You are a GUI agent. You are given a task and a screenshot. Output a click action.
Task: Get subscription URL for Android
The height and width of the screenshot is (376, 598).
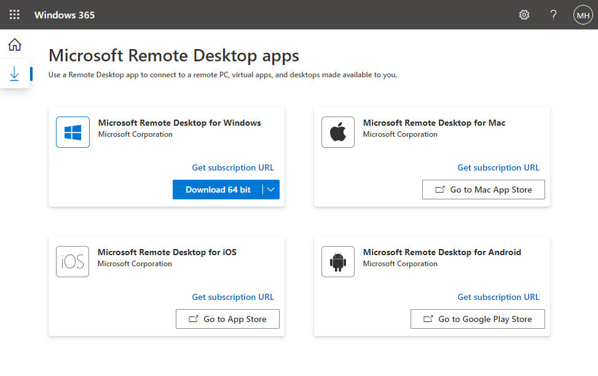coord(498,297)
